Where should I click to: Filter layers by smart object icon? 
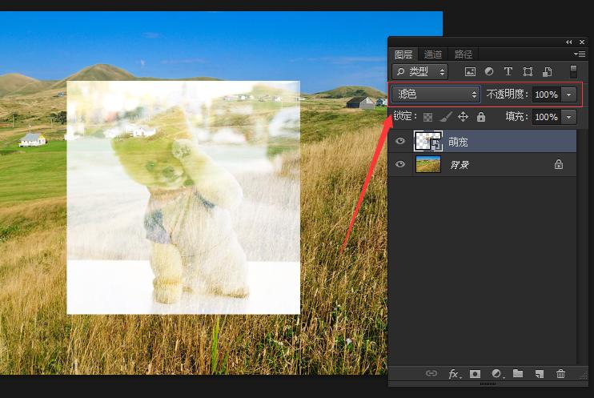pos(547,71)
